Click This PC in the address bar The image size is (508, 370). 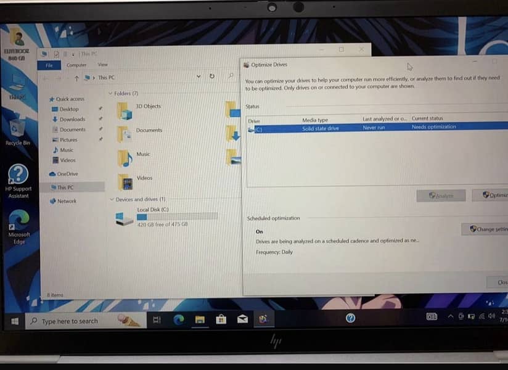point(106,78)
